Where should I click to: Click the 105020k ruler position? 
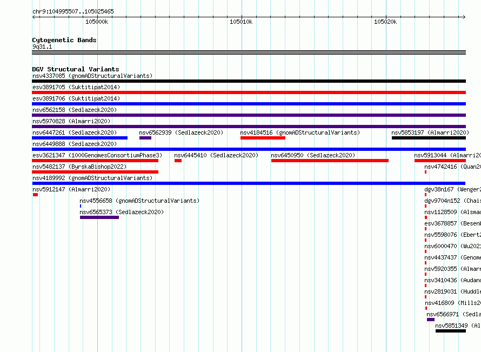point(385,22)
